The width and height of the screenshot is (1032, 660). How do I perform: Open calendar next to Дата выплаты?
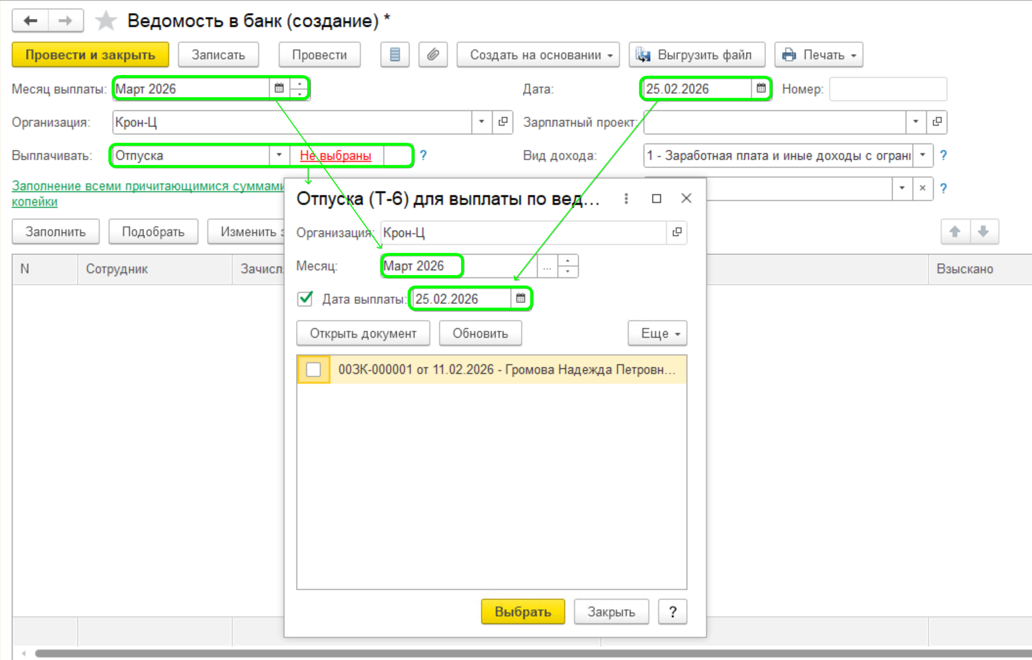point(520,298)
